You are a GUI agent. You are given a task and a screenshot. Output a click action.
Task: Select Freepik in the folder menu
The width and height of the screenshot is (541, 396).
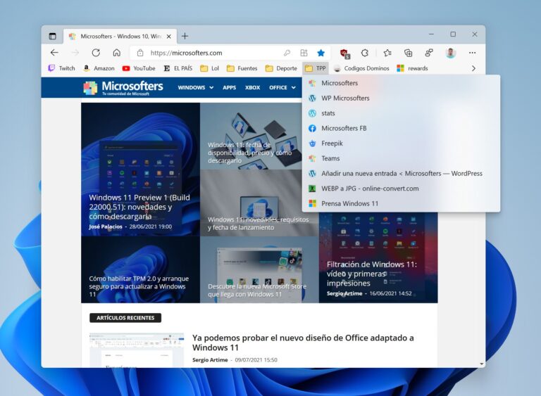401,143
